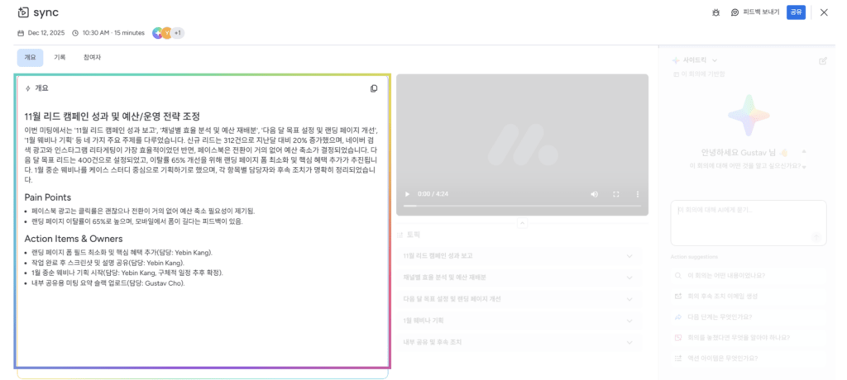Collapse the video panel with chevron-up
The image size is (847, 380).
[x=522, y=223]
